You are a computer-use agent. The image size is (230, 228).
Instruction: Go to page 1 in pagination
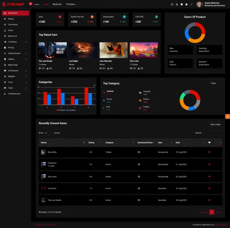212,212
